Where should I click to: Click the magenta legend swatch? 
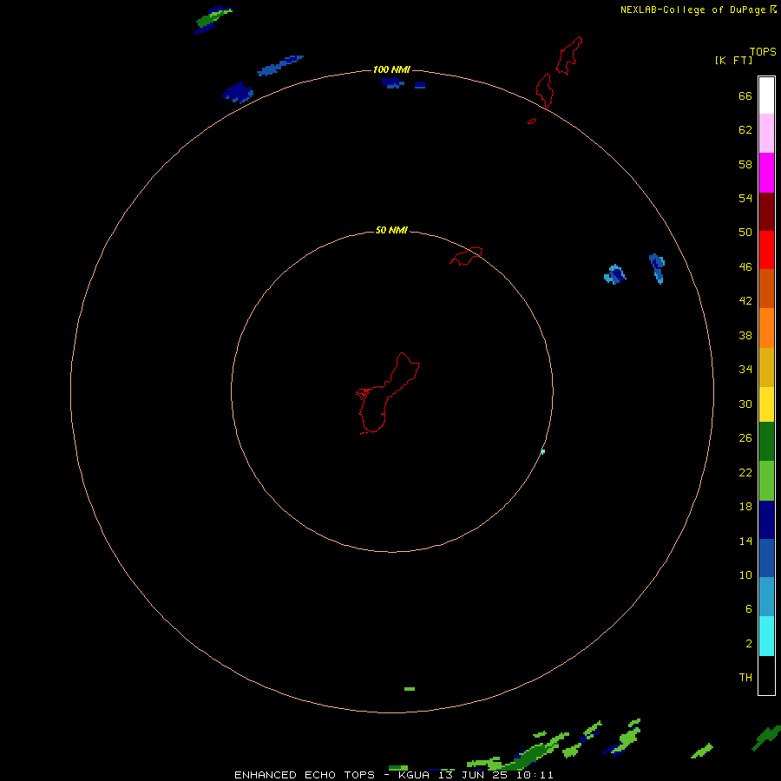click(766, 173)
